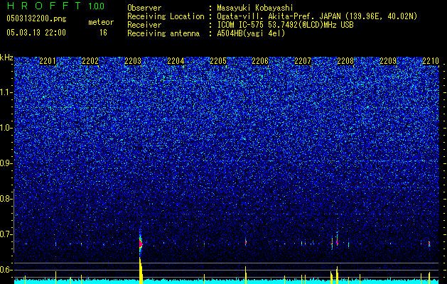447x284 pixels.
Task: Click the 2207 time marker
Action: (x=303, y=61)
